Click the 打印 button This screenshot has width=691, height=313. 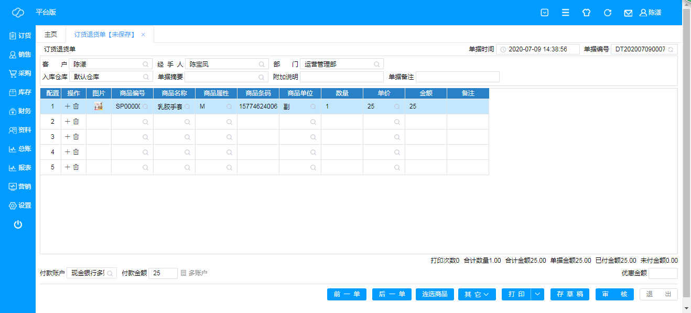coord(516,294)
